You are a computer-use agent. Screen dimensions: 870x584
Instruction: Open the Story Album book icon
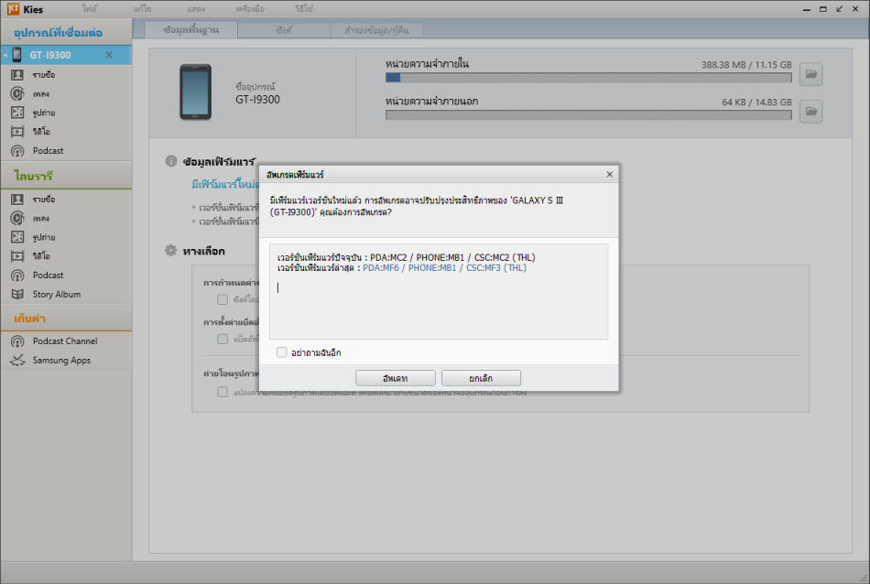coord(17,294)
